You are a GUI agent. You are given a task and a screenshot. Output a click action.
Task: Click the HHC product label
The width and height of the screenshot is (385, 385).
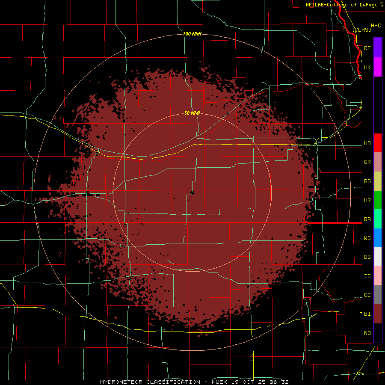(x=376, y=26)
